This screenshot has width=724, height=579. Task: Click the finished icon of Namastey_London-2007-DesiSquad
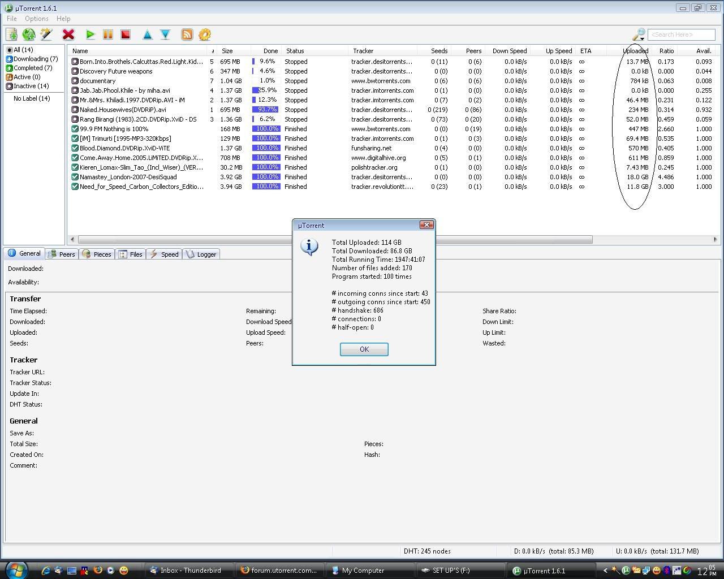click(x=75, y=177)
